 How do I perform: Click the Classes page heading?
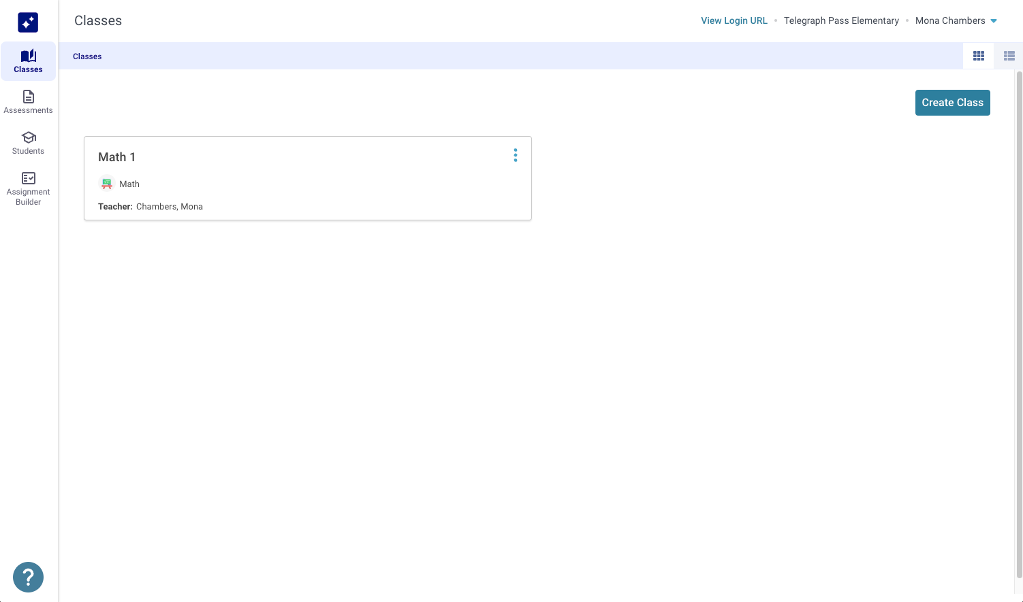(98, 20)
